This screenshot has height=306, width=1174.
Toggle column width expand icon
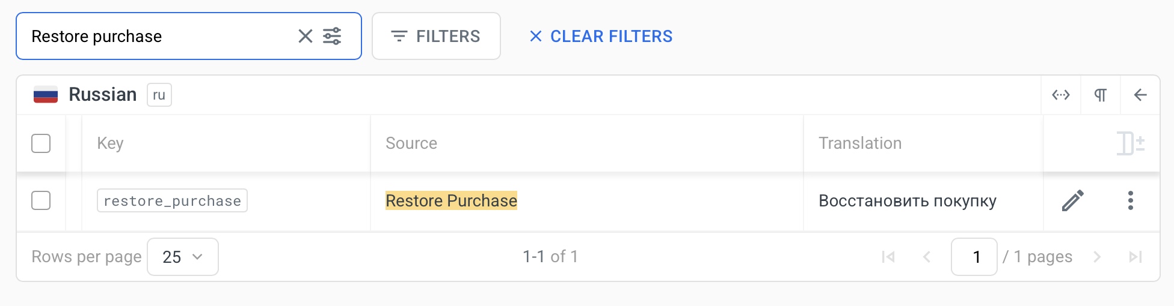1061,95
